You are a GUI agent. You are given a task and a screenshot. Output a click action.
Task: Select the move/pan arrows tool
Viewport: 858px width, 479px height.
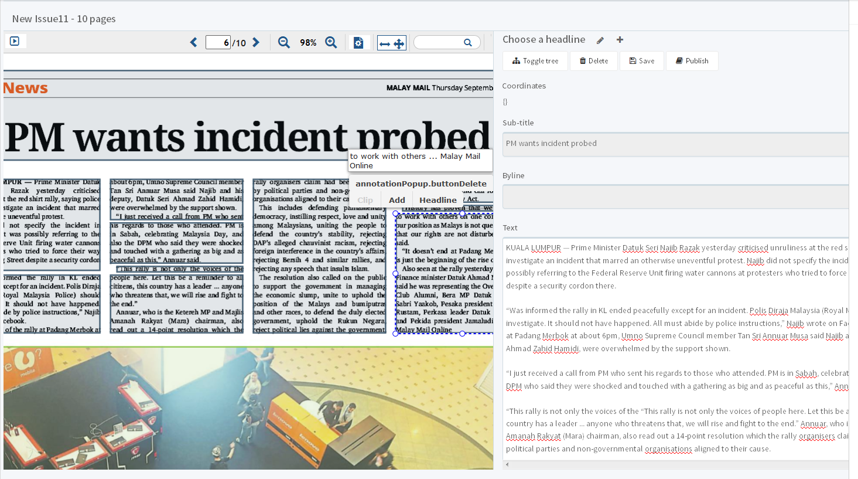pos(399,43)
